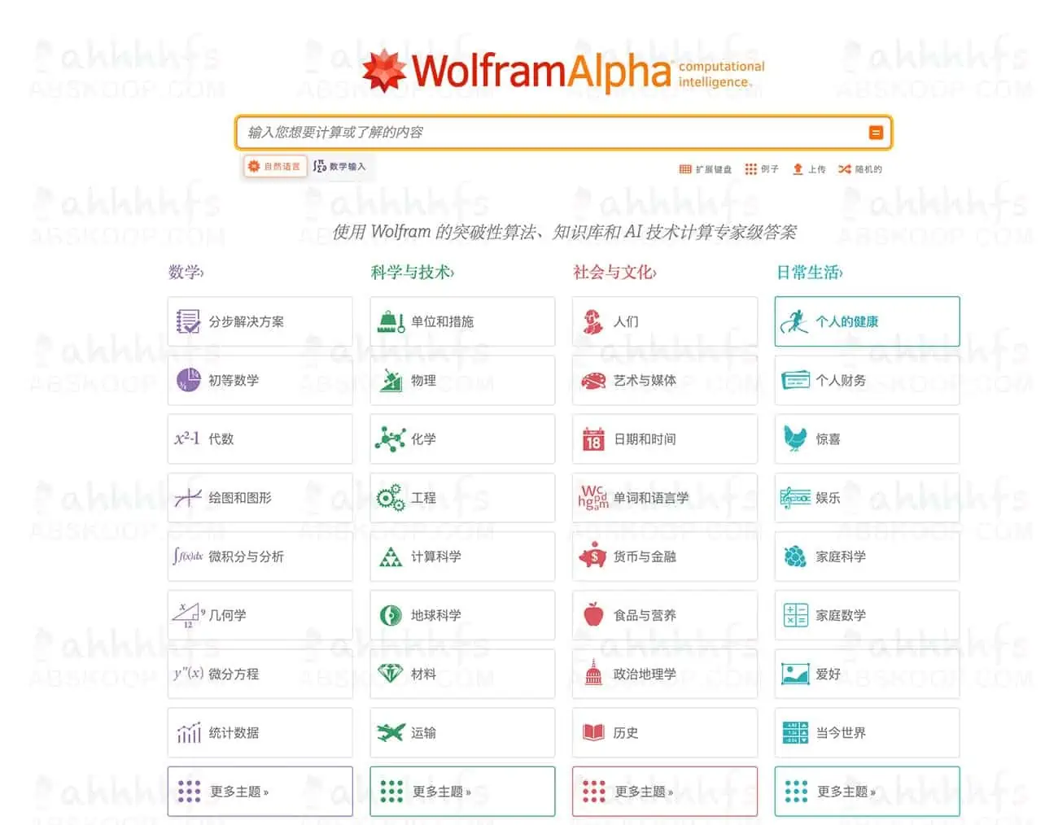The height and width of the screenshot is (825, 1058).
Task: Select the 个人的健康 topic button
Action: (x=867, y=321)
